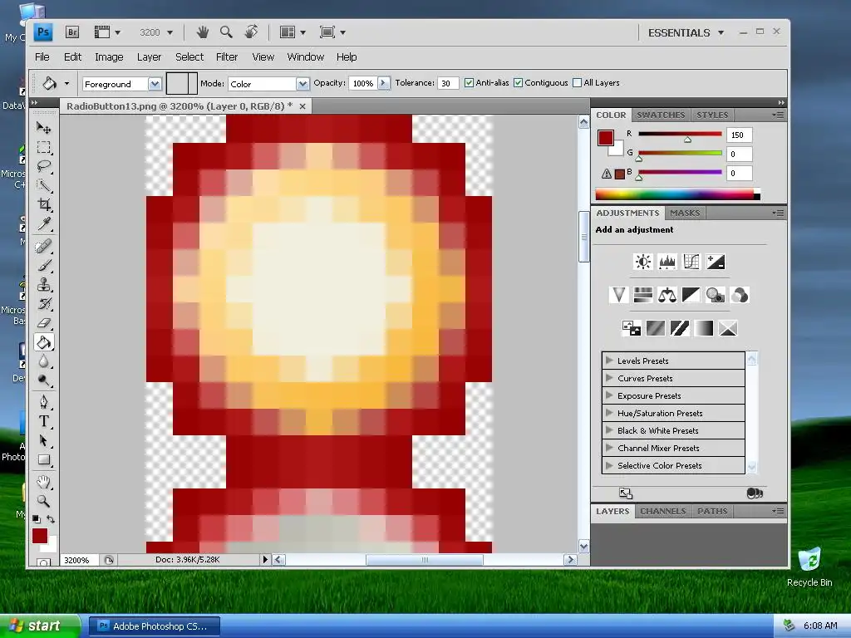Open the Color panel options menu
This screenshot has width=851, height=638.
tap(778, 115)
